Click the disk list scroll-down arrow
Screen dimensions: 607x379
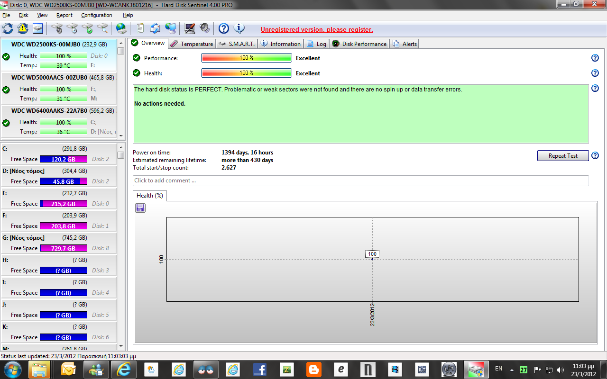click(121, 135)
